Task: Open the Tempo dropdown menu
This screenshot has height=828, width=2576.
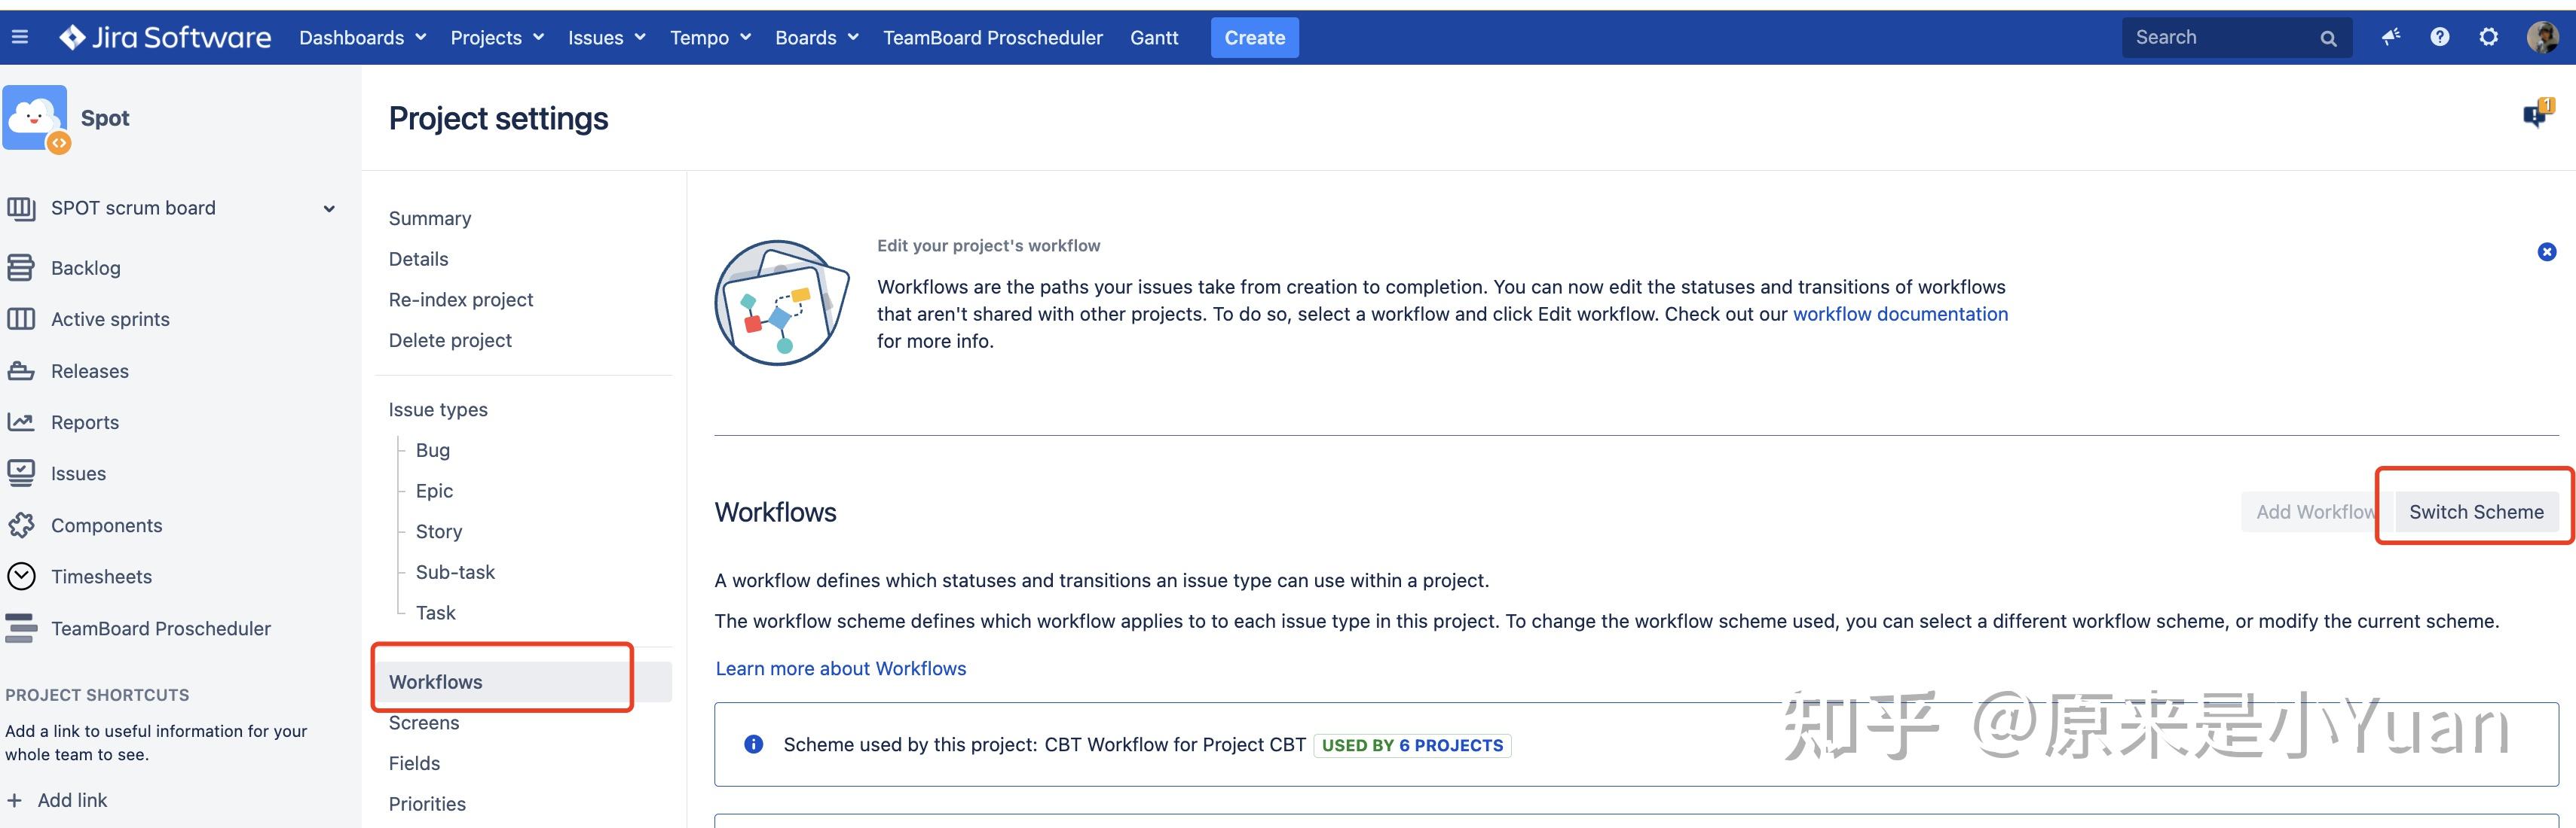Action: click(x=710, y=37)
